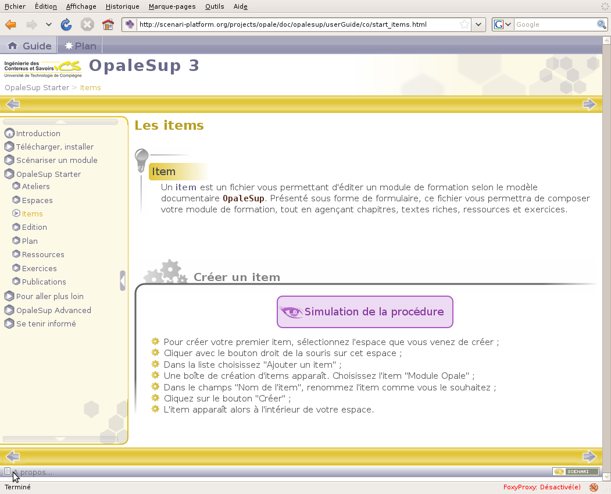Click the arrow icon beside Publications

click(x=16, y=281)
